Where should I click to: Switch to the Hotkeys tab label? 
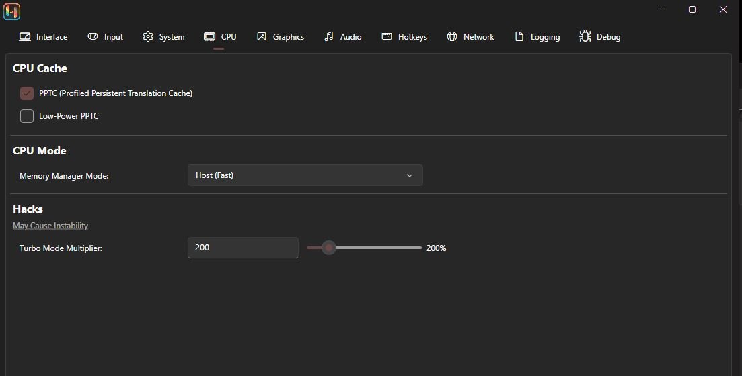click(x=412, y=37)
